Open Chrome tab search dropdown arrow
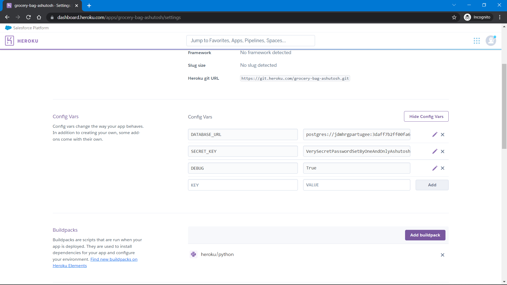Viewport: 507px width, 285px height. pyautogui.click(x=454, y=5)
